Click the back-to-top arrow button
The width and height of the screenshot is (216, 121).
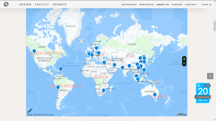point(210,76)
